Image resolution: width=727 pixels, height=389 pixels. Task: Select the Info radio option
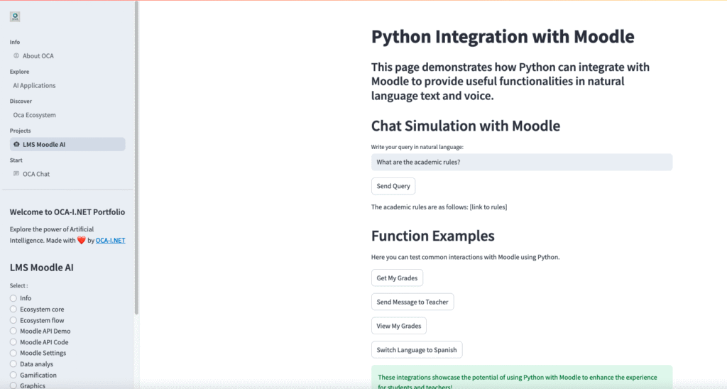tap(13, 298)
